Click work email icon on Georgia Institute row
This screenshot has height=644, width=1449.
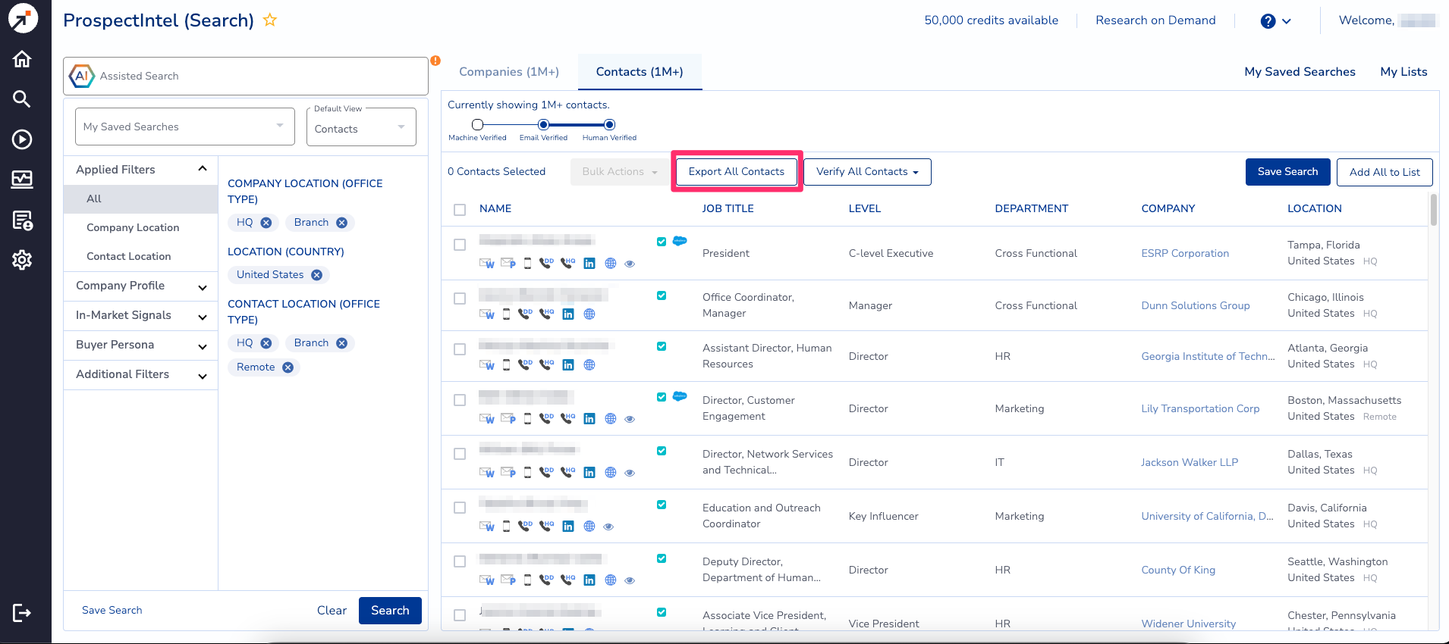[486, 365]
